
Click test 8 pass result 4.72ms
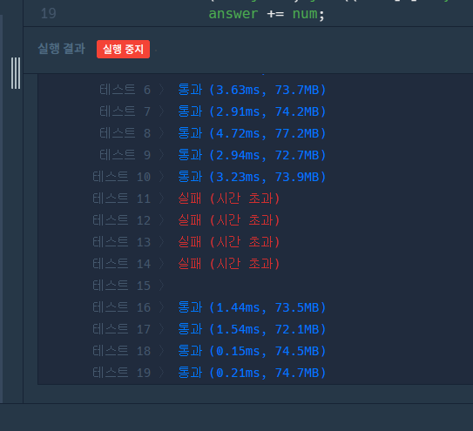pos(252,133)
